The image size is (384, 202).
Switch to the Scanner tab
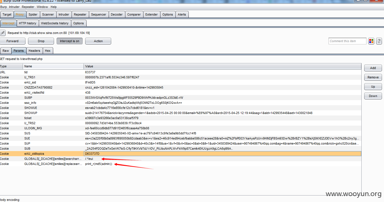48,14
